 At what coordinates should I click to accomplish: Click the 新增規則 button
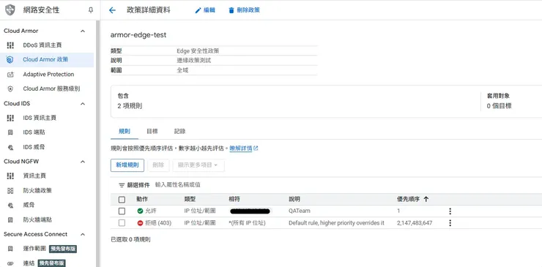pyautogui.click(x=127, y=165)
